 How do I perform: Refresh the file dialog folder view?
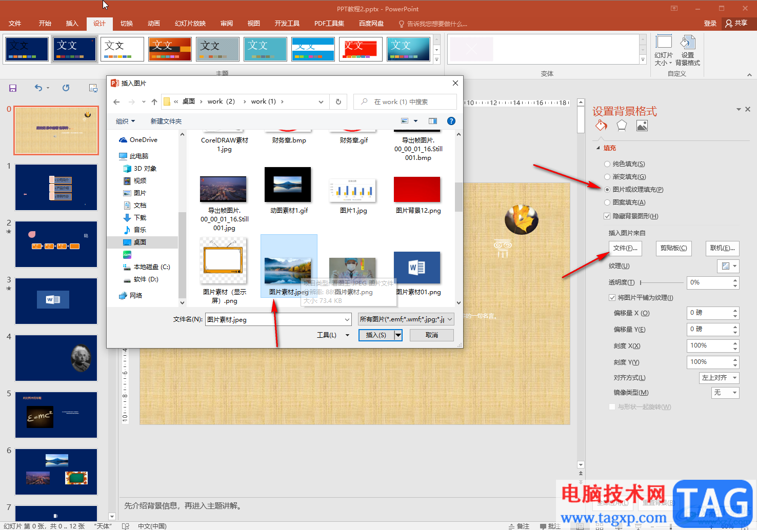(x=338, y=101)
